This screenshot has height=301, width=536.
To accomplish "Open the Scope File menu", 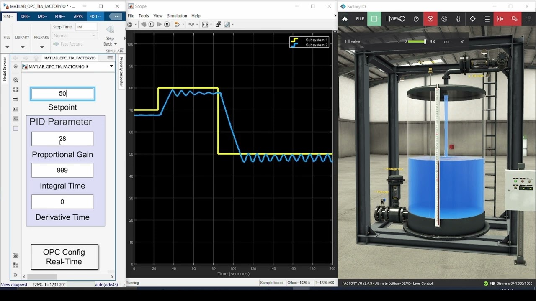I will [x=131, y=16].
